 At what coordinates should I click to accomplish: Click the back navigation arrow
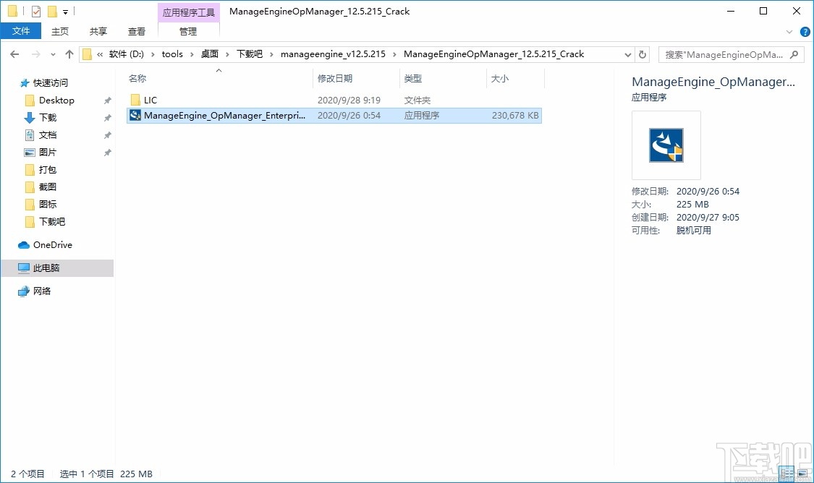(14, 54)
